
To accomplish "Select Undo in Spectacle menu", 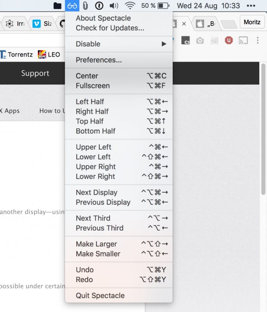I will pos(119,270).
